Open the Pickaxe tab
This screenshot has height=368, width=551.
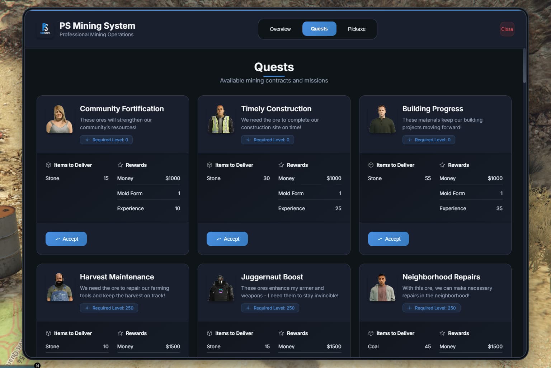click(357, 29)
